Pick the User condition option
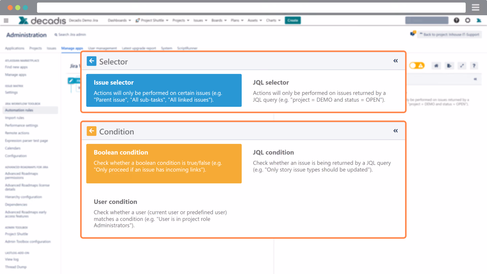The height and width of the screenshot is (274, 487). click(x=164, y=213)
